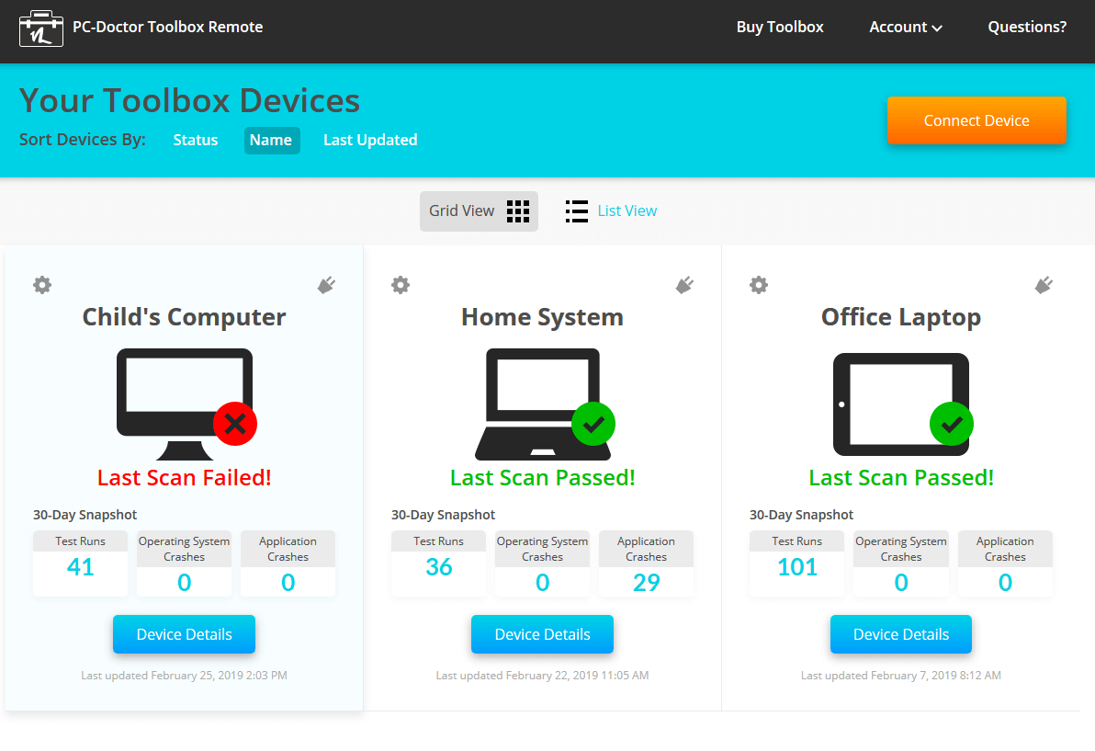This screenshot has width=1095, height=751.
Task: Open settings gear for Child's Computer
Action: (x=42, y=285)
